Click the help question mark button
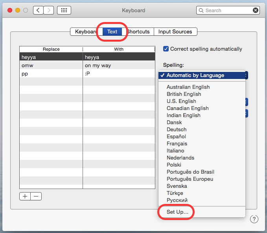The image size is (267, 233). pos(254,219)
